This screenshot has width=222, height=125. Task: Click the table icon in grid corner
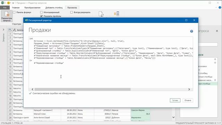(x=10, y=30)
